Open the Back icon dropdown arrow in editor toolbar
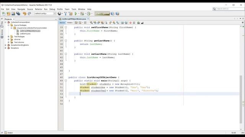The height and width of the screenshot is (137, 245). pyautogui.click(x=83, y=23)
